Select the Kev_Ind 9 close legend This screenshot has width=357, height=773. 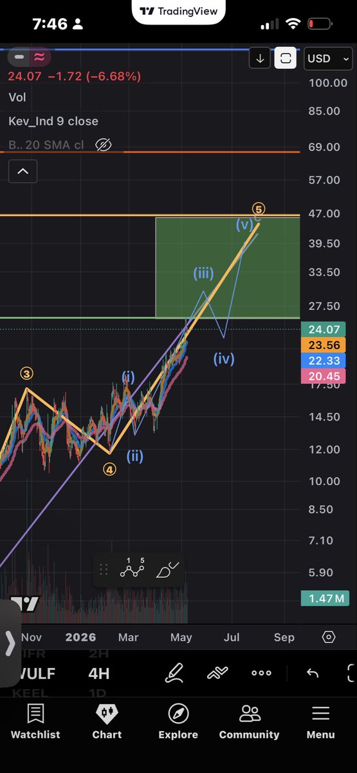[53, 121]
